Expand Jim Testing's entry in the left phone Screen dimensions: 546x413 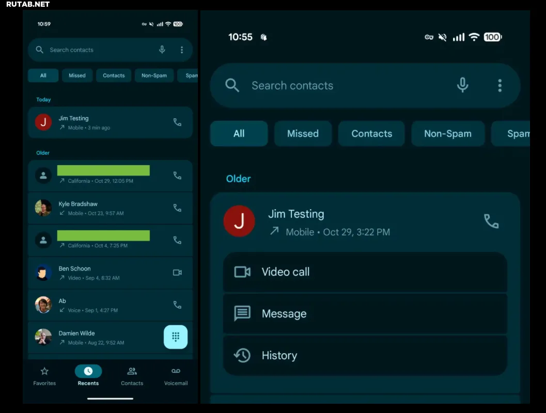point(110,122)
